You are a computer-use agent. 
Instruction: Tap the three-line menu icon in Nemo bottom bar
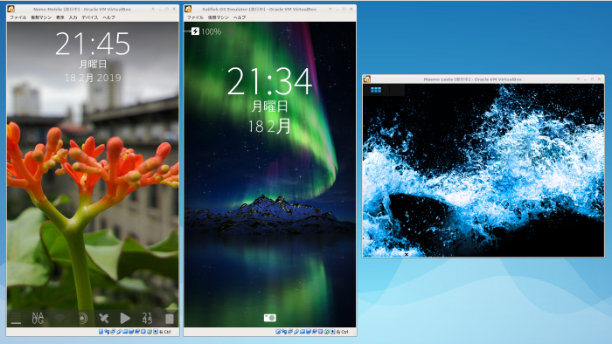click(x=16, y=319)
